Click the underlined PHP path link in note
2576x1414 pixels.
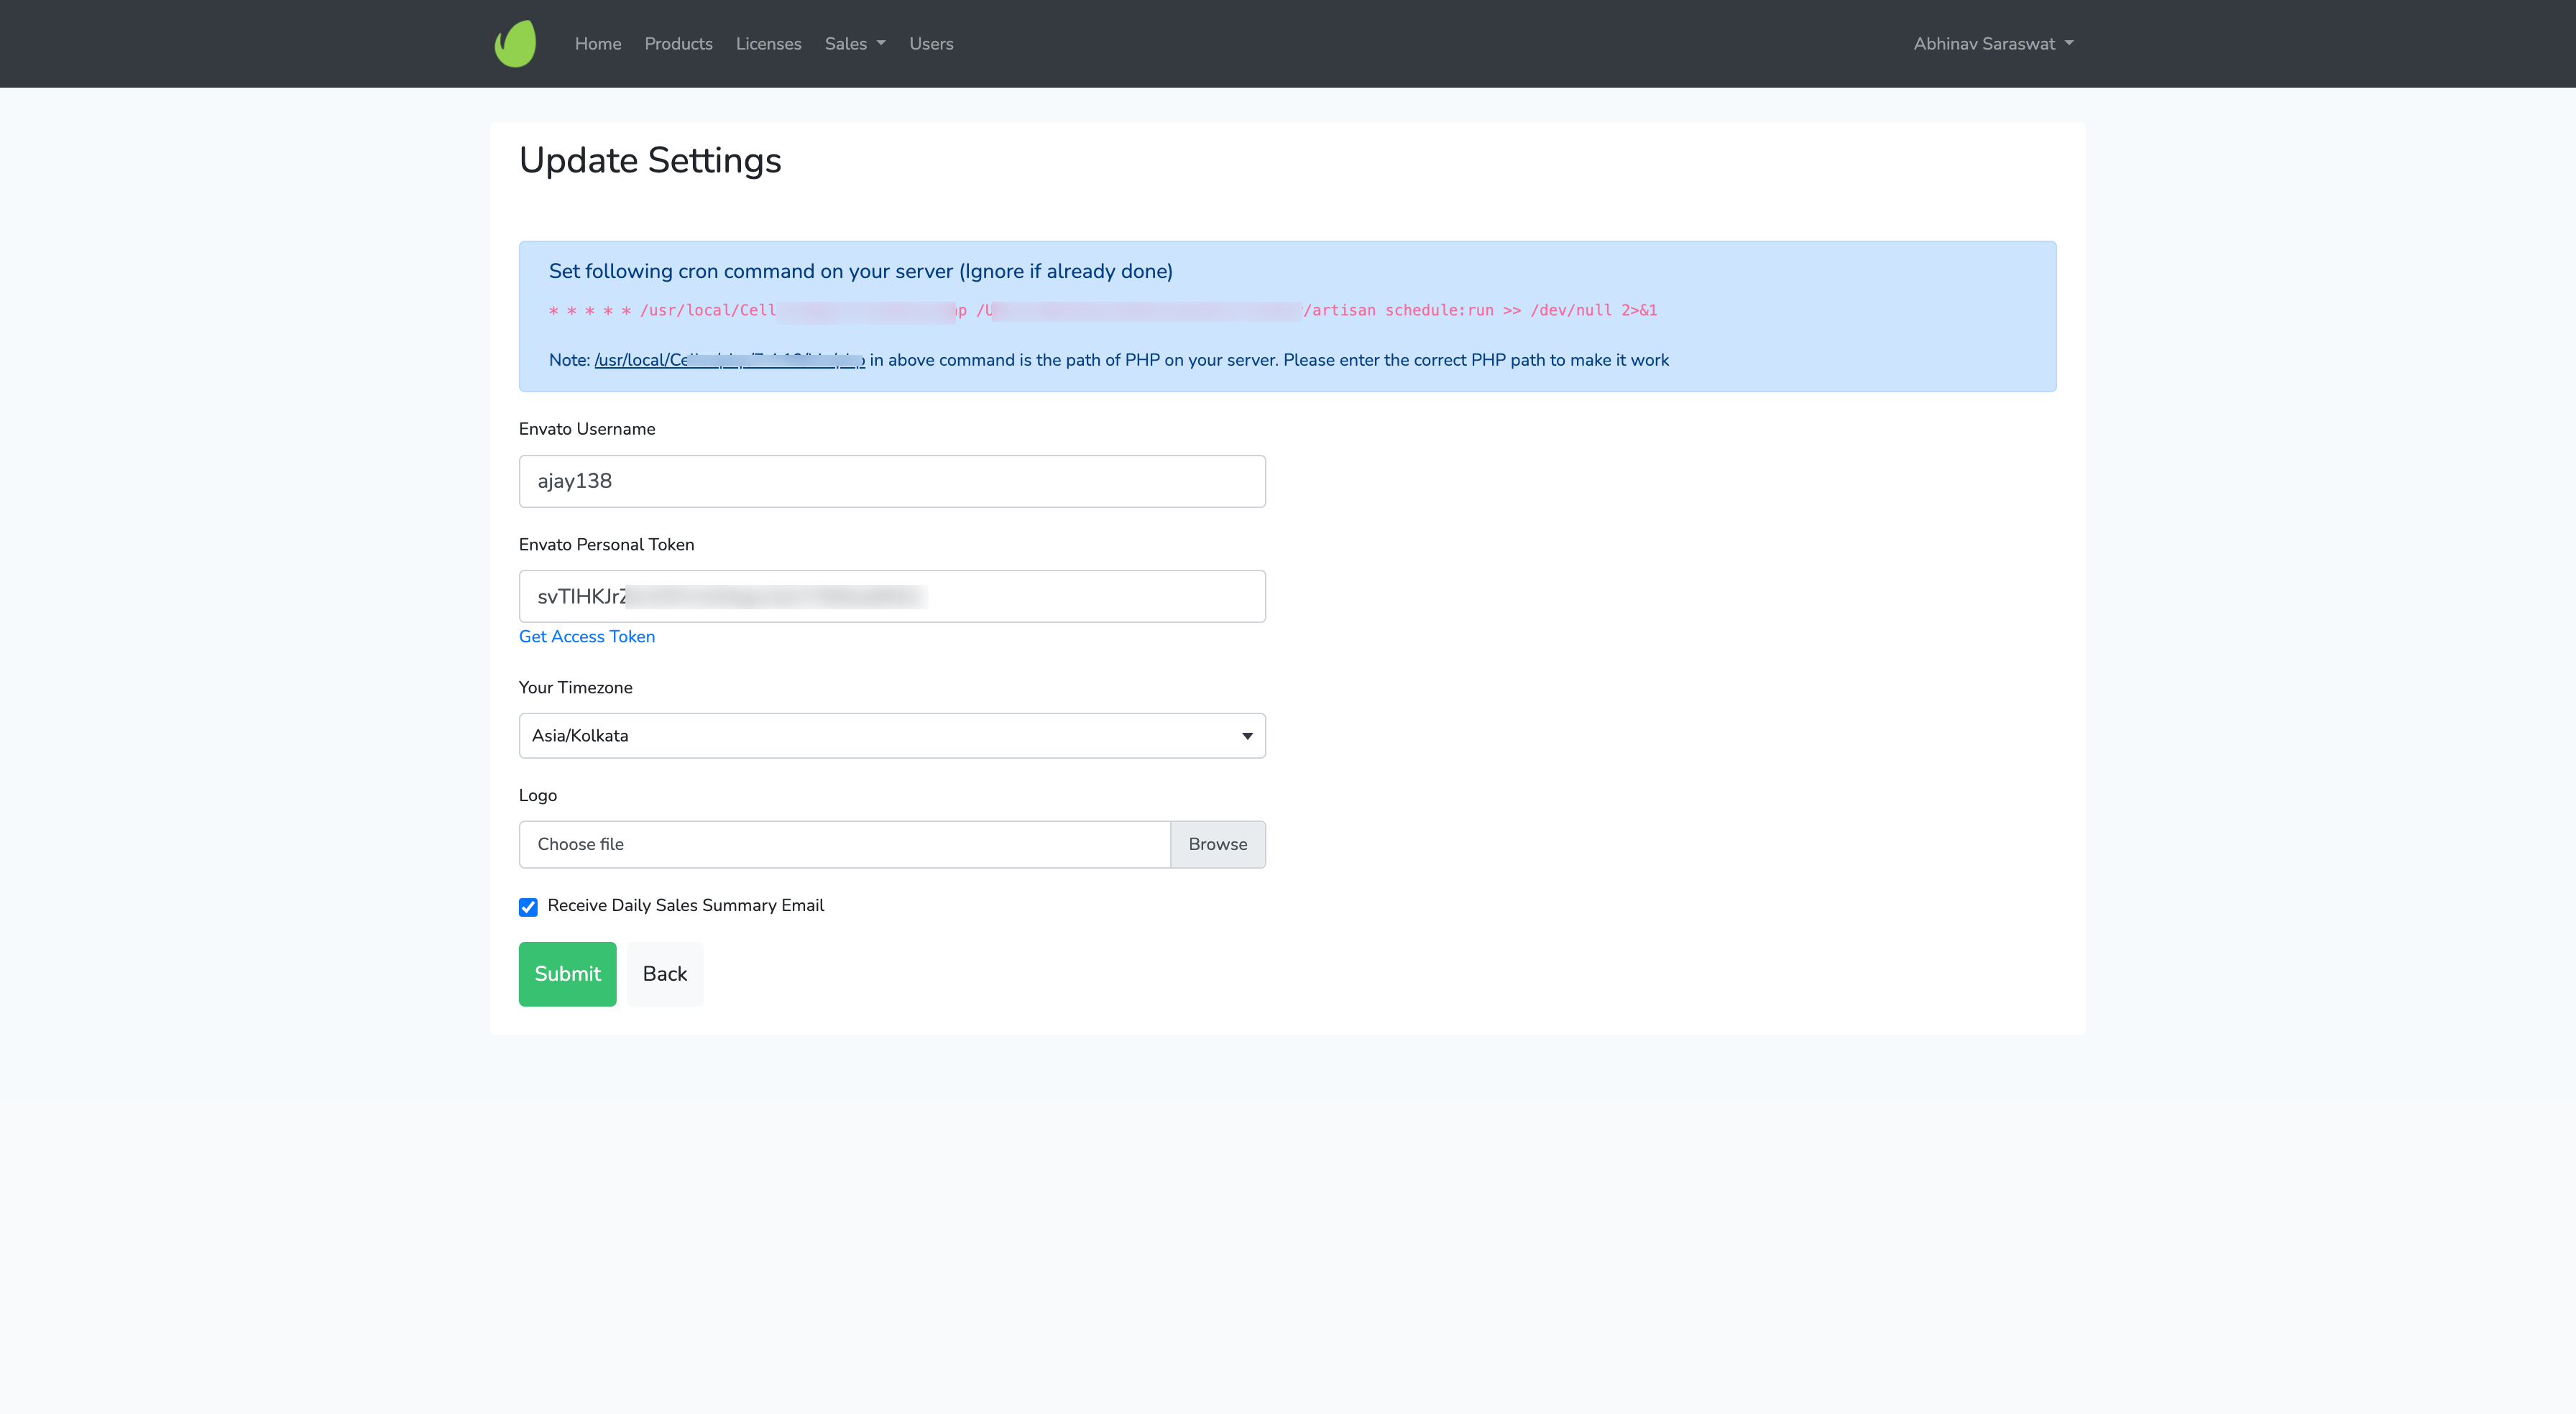tap(729, 360)
